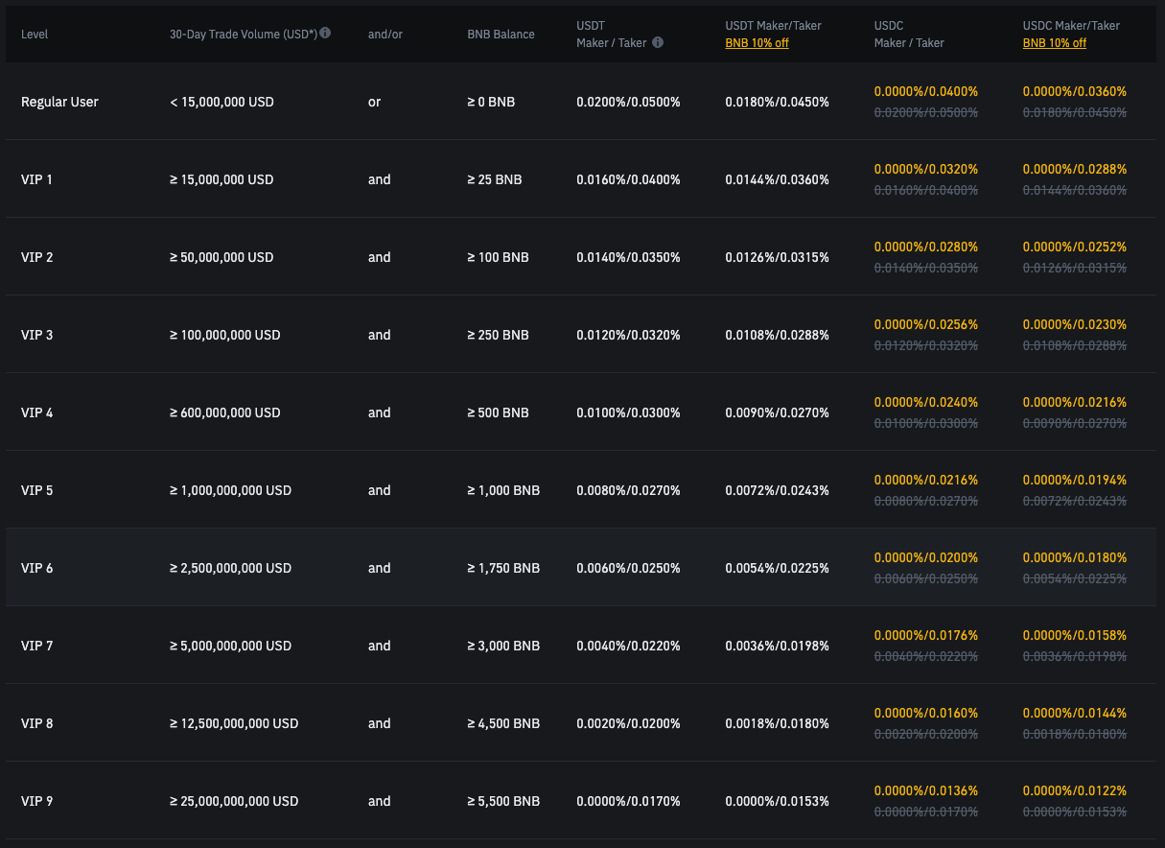Screen dimensions: 1165x848
Task: Click info icon beside 30-Day Trade Volume
Action: click(x=326, y=33)
